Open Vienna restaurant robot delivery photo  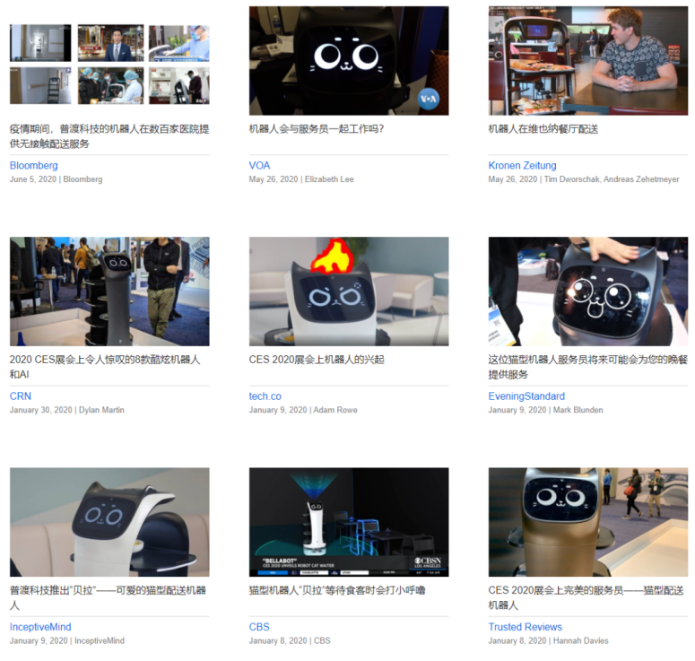[x=588, y=59]
